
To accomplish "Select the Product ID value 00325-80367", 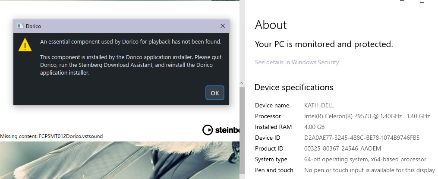I will coord(343,148).
